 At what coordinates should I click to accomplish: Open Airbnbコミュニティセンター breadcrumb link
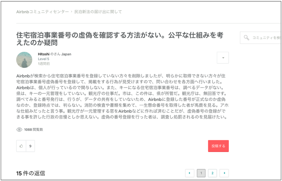click(x=42, y=12)
